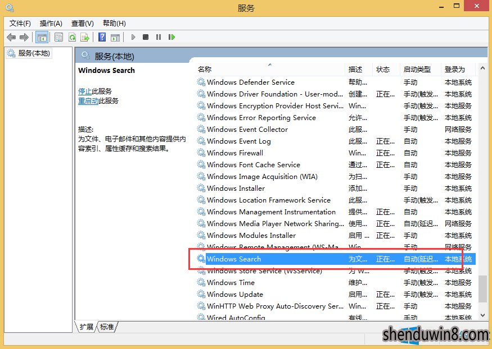
Task: Switch to the 标准 tab
Action: point(107,327)
